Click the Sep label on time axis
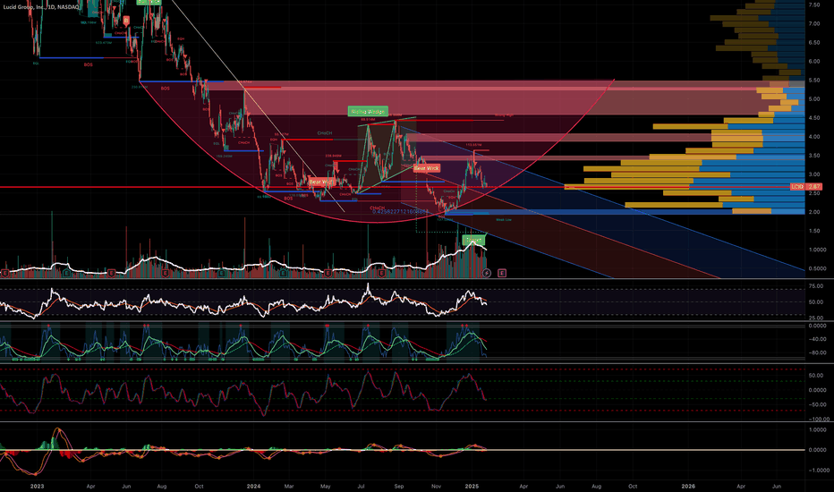The width and height of the screenshot is (834, 492). click(x=399, y=486)
